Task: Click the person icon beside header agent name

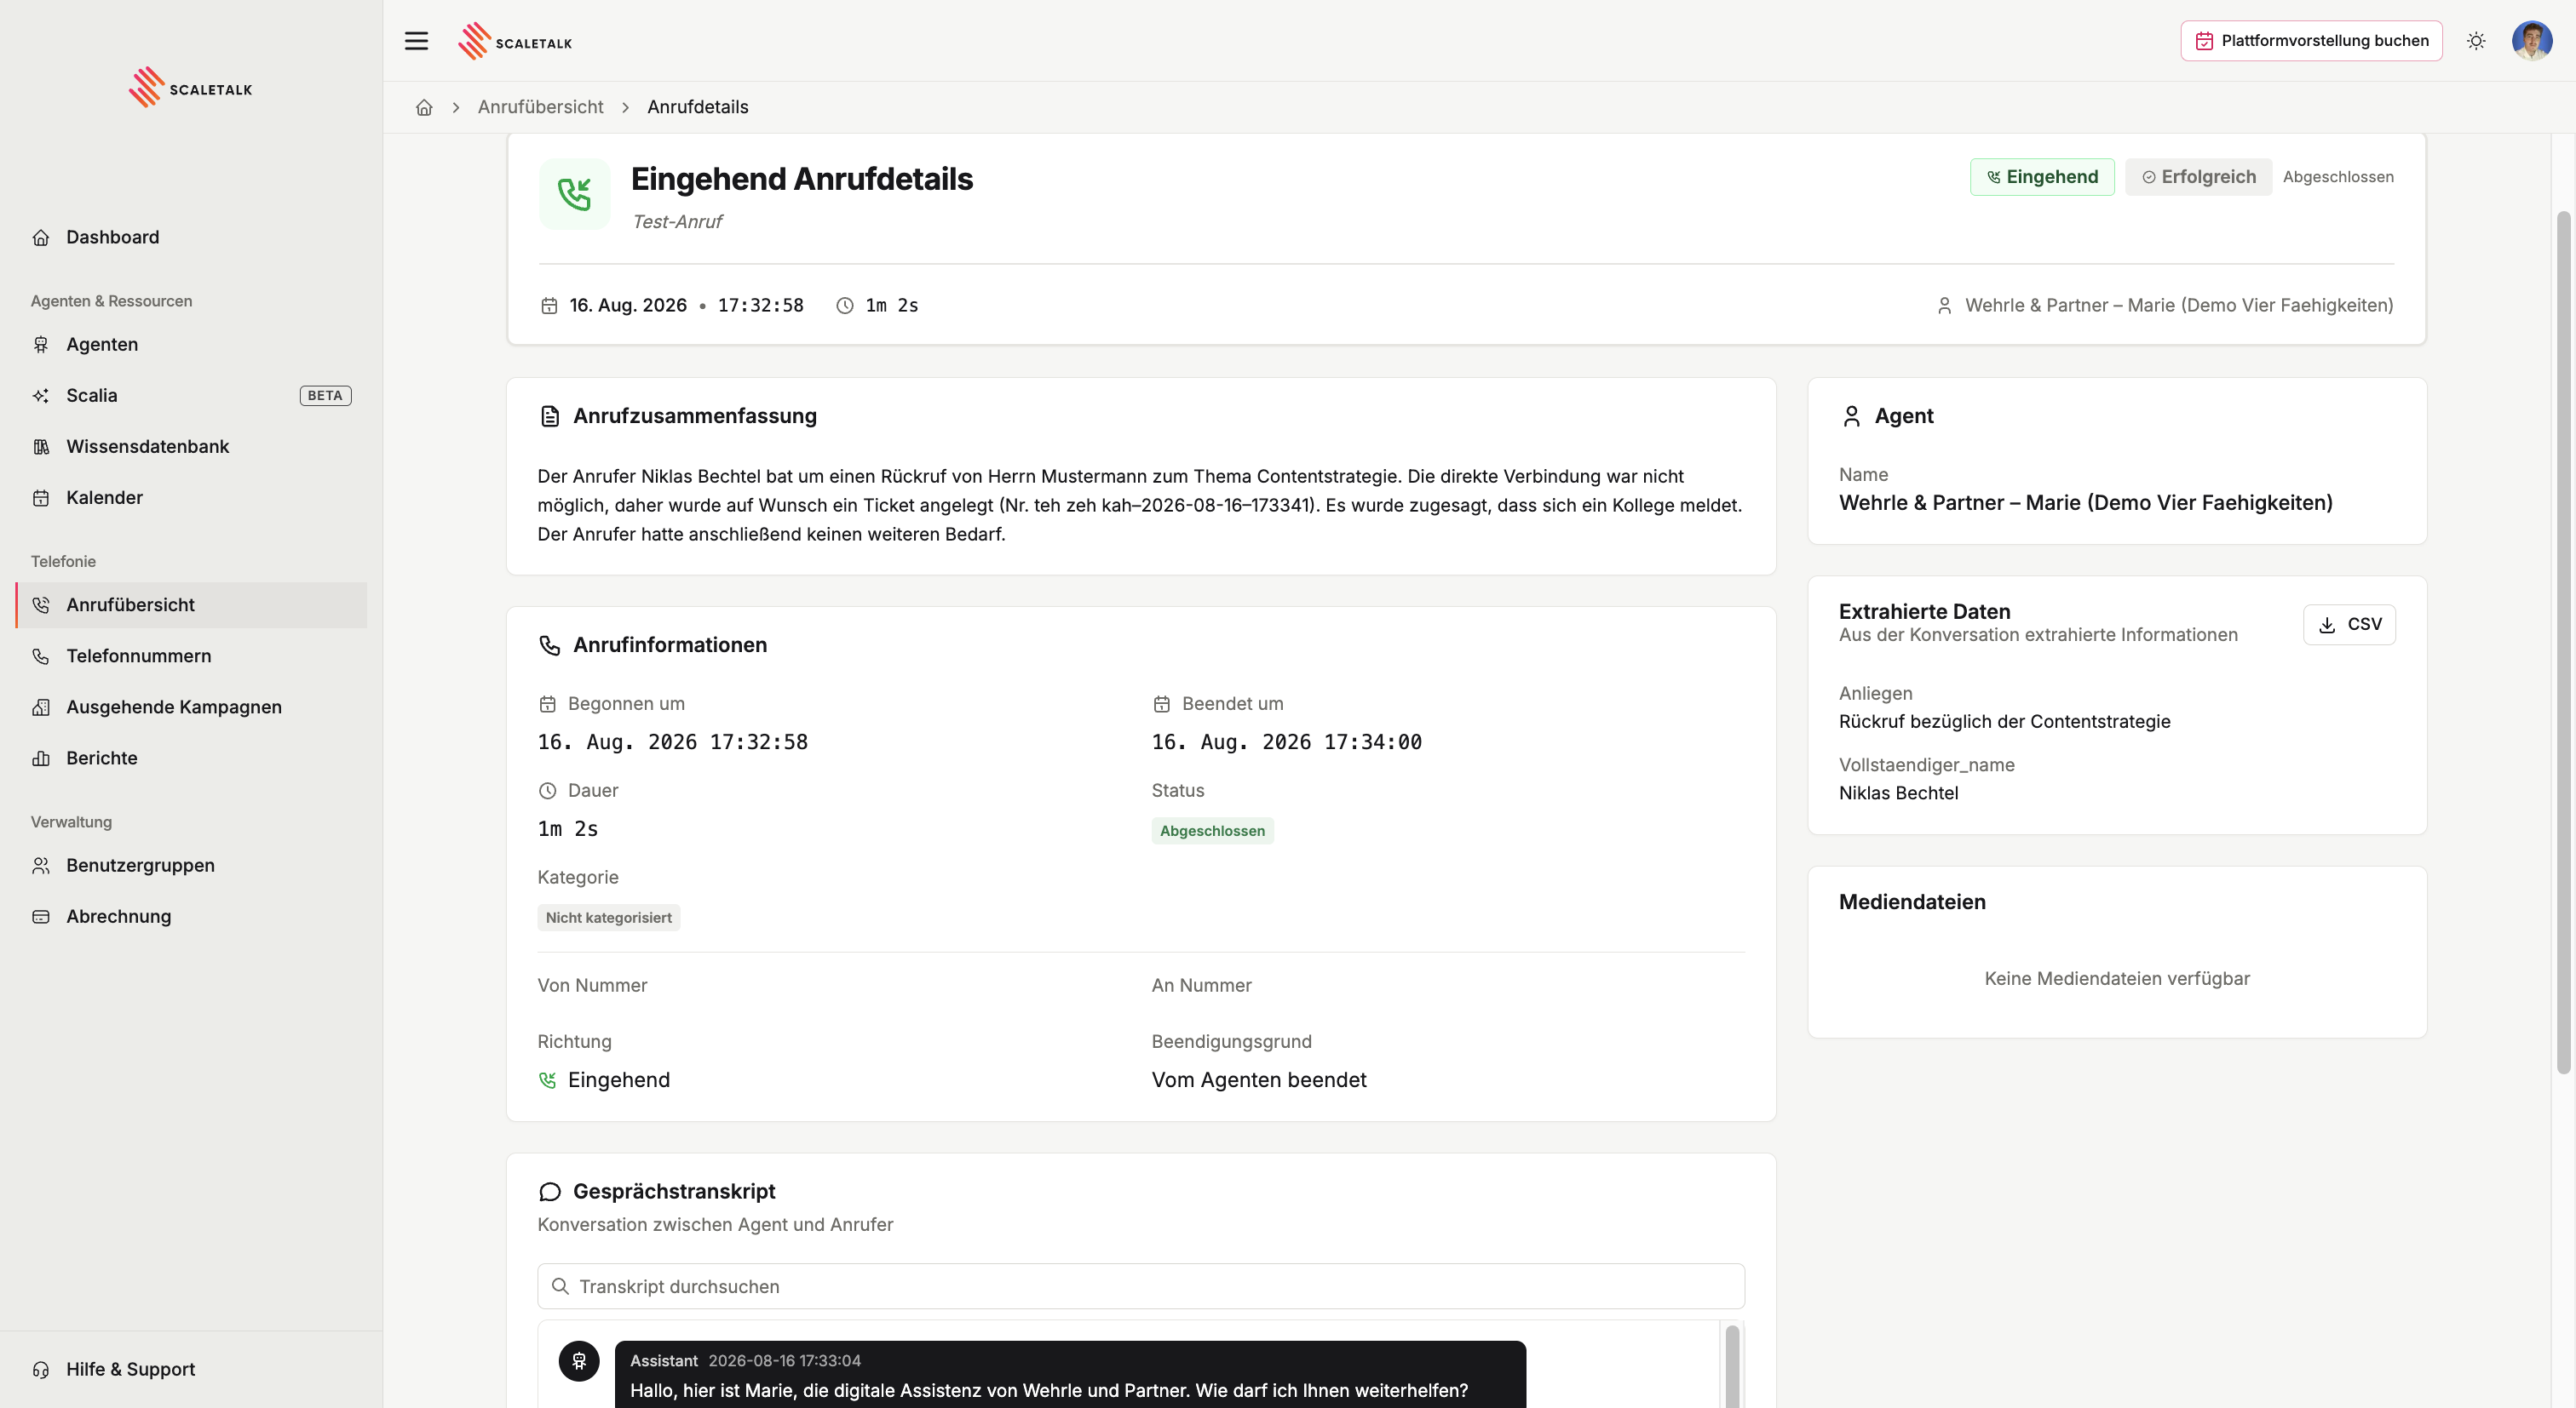Action: tap(1944, 306)
